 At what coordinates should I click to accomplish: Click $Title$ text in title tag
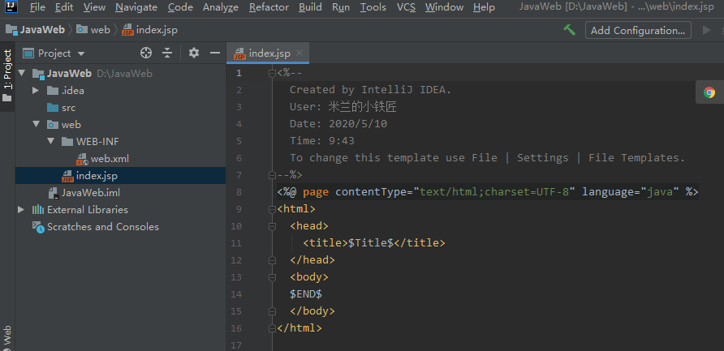click(371, 243)
